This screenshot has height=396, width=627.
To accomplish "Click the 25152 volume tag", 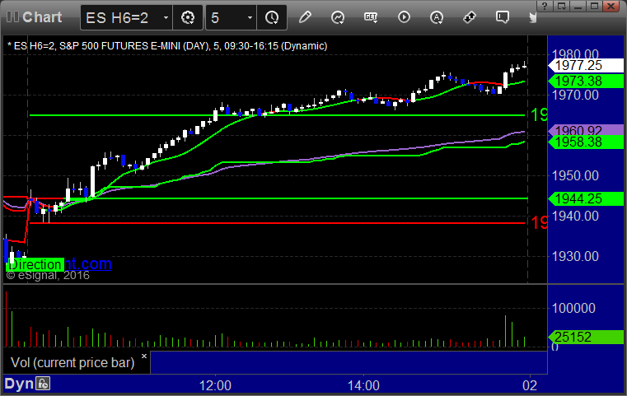I will click(586, 337).
